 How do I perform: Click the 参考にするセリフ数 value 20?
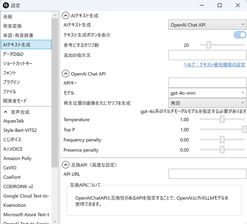click(186, 45)
